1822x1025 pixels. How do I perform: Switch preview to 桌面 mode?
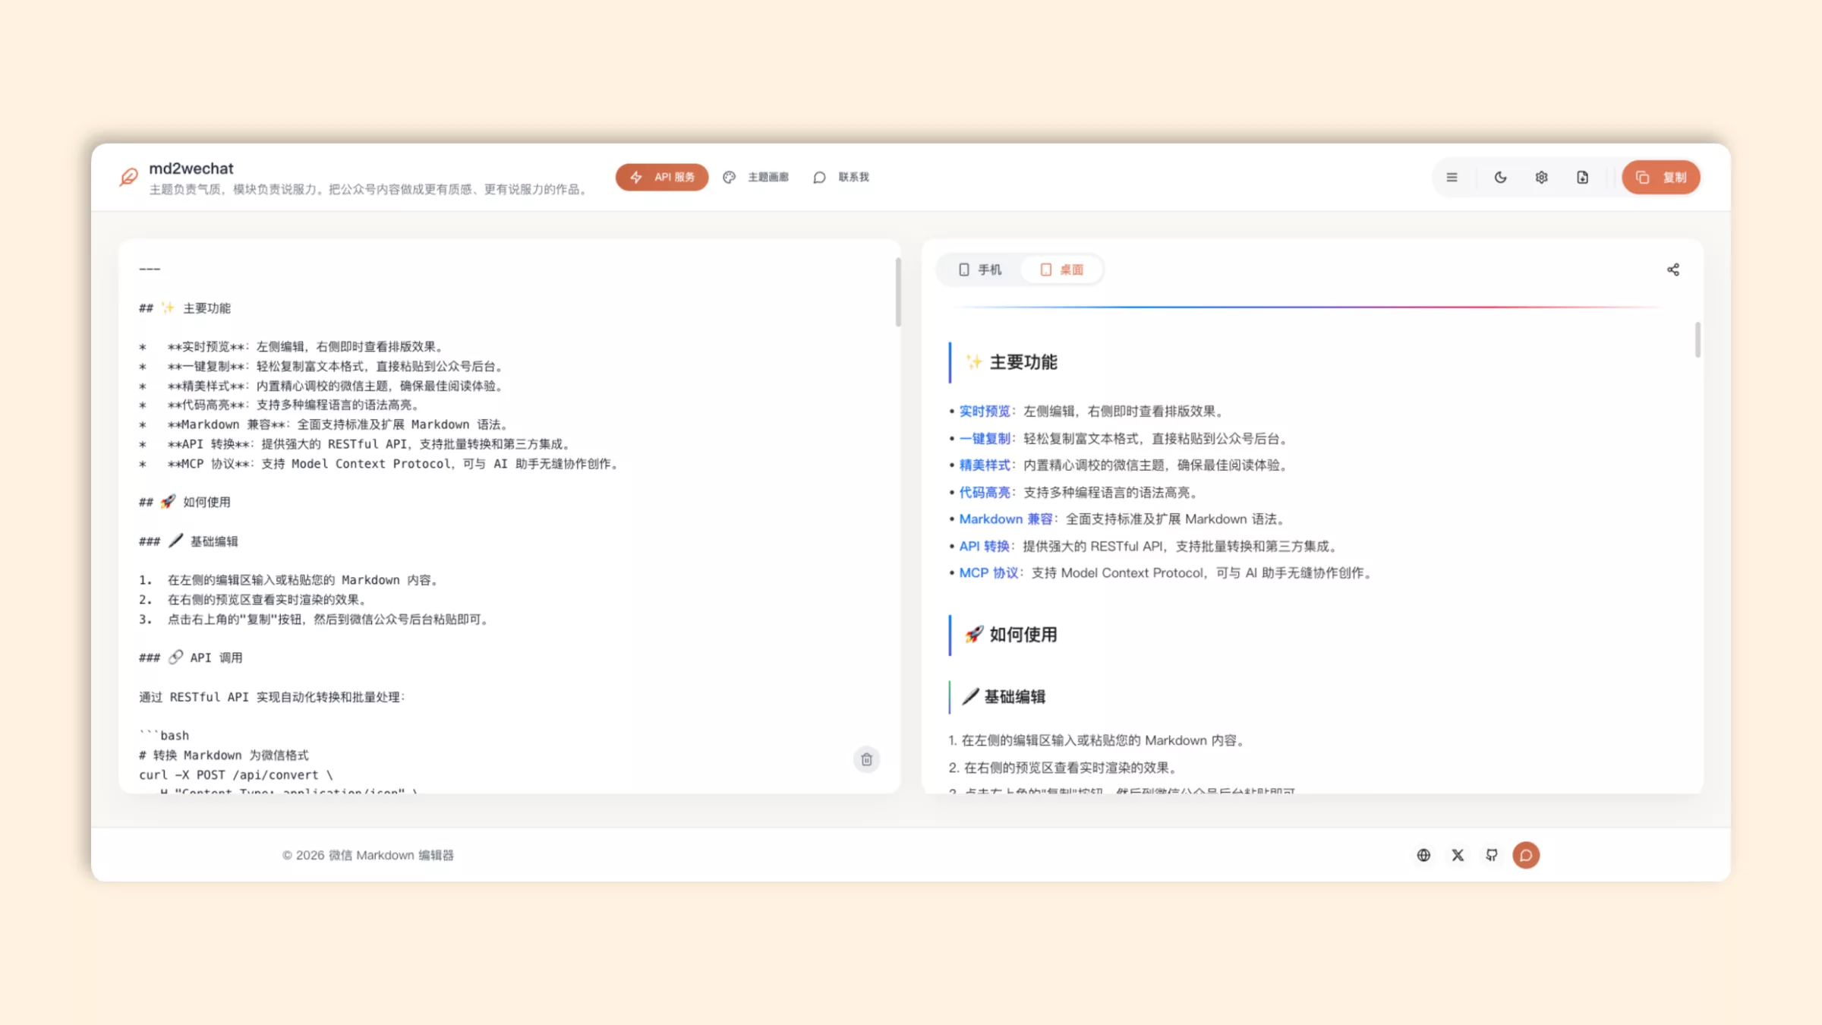click(x=1061, y=270)
